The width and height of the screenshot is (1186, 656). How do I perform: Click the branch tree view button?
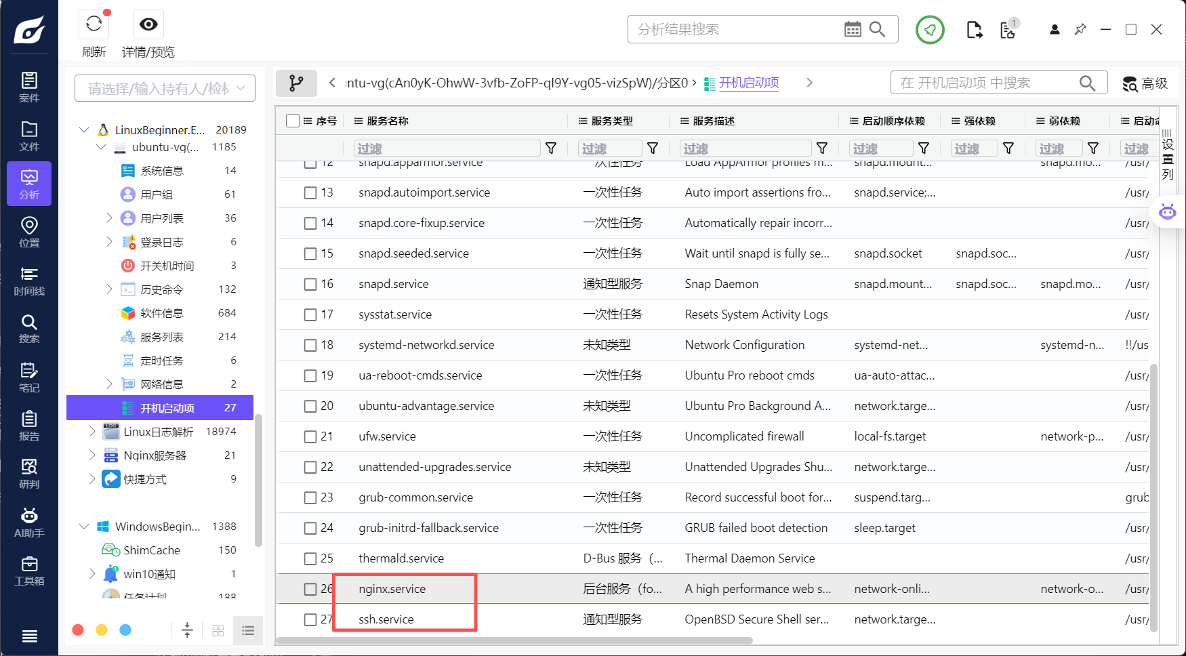click(x=296, y=83)
